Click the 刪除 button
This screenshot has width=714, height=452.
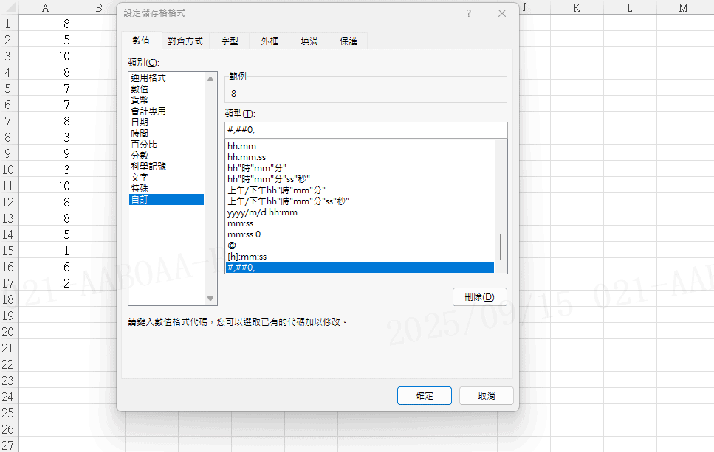coord(479,296)
